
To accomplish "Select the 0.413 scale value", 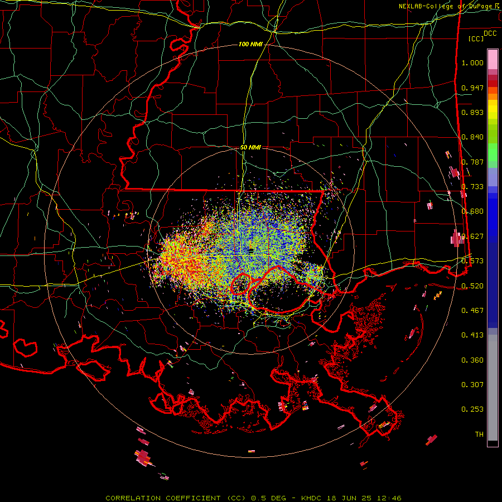I will pyautogui.click(x=472, y=335).
